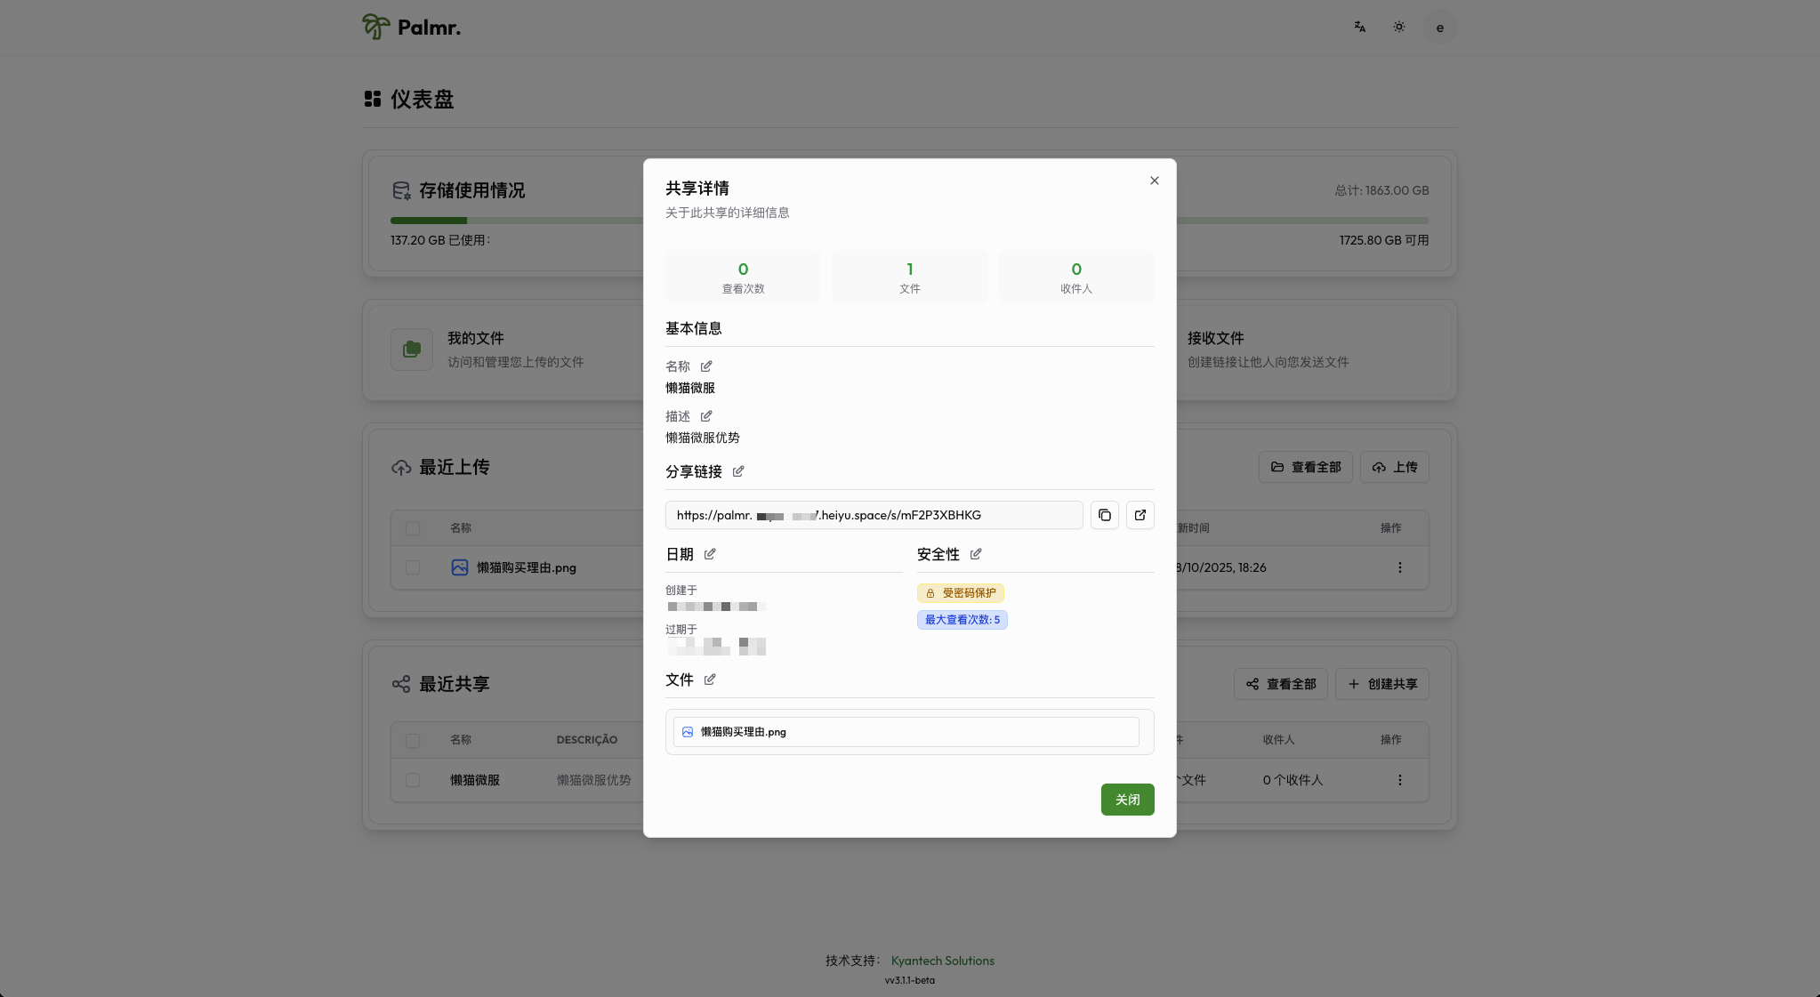Viewport: 1820px width, 997px height.
Task: Select all recent shares header checkbox
Action: (x=413, y=741)
